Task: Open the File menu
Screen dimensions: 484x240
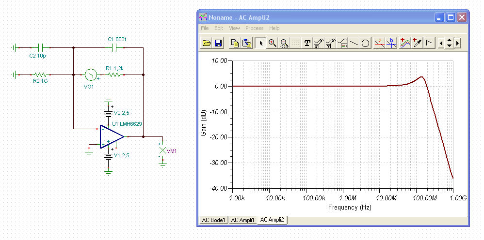Action: [205, 28]
